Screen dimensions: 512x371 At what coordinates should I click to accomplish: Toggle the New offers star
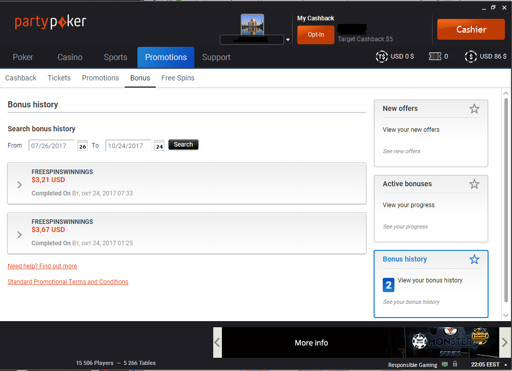click(x=474, y=109)
